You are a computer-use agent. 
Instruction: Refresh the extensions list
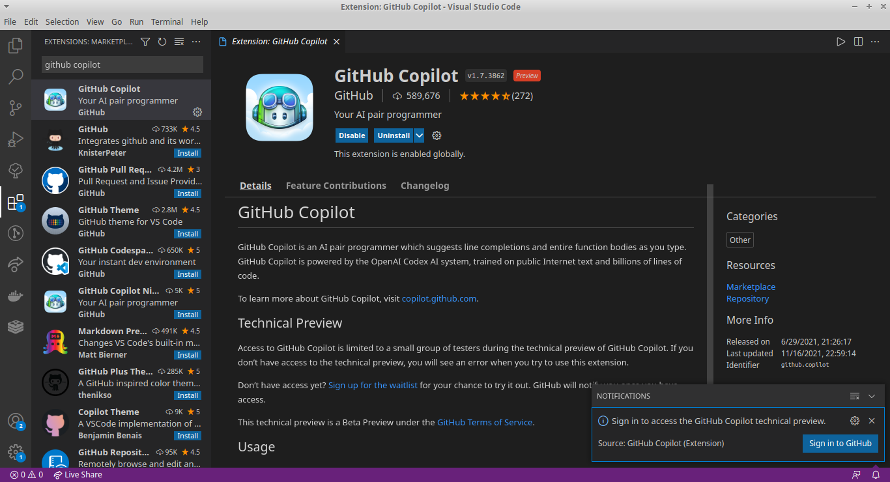[x=162, y=42]
